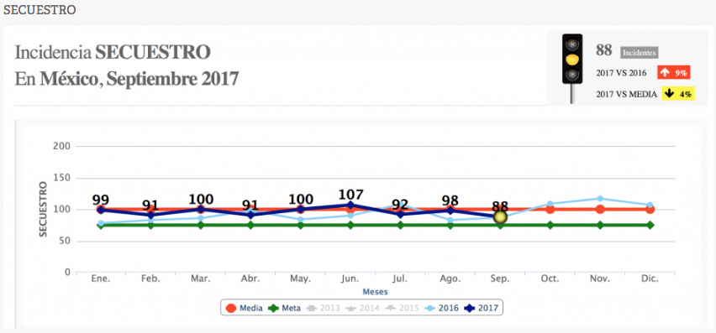Click the 'Incidencia SECUESTRO' title text
The width and height of the screenshot is (716, 333).
tap(113, 52)
